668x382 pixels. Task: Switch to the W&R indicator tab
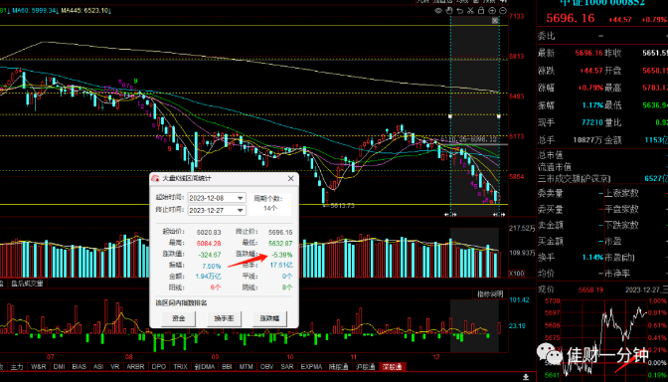click(39, 367)
